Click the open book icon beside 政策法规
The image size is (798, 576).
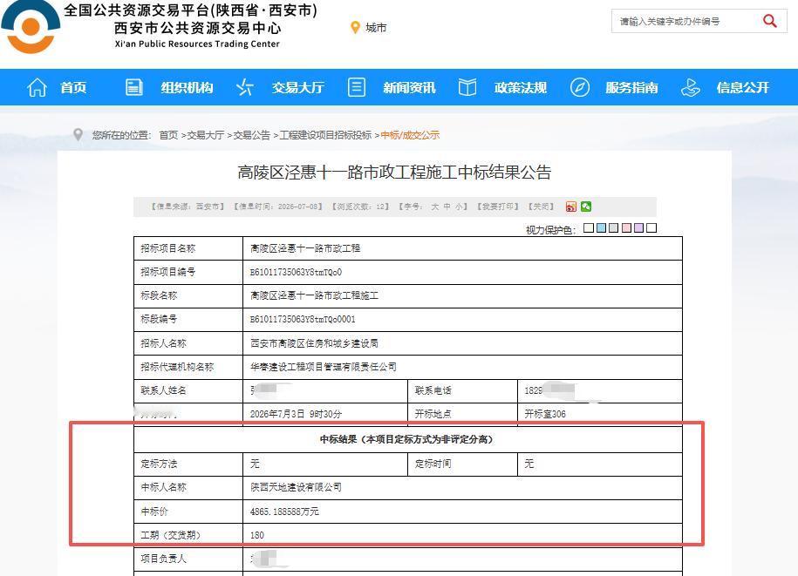467,87
